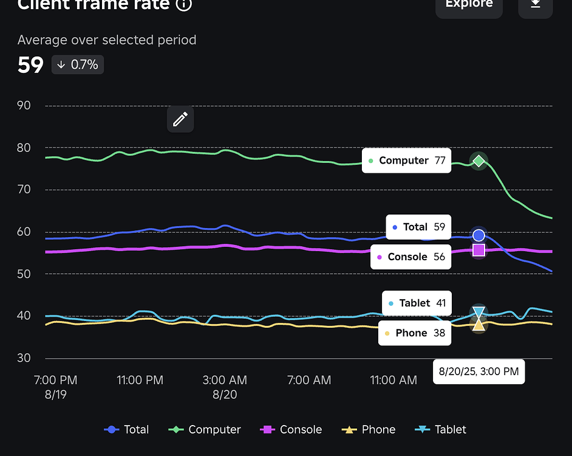
Task: Click the blue Total circle data point
Action: pos(478,235)
